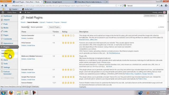Screen dimensions: 169x95
Task: Open the Appearance menu
Action: click(x=8, y=43)
